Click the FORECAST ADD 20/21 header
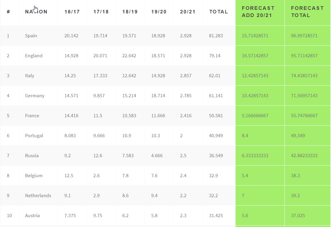Viewport: 331px width, 227px height. point(258,12)
